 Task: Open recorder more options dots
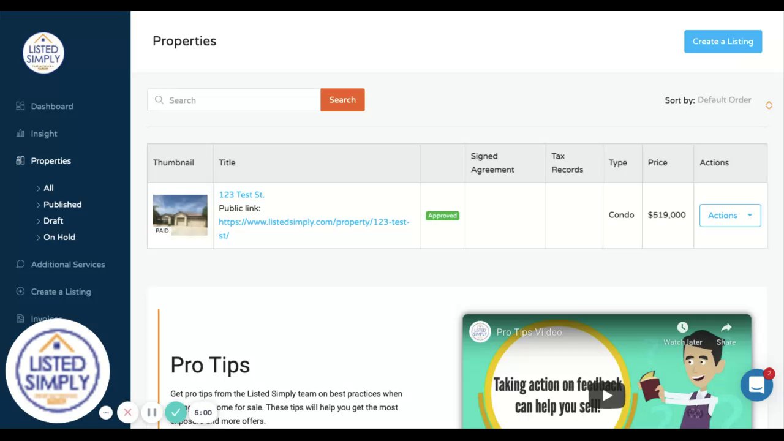[106, 413]
